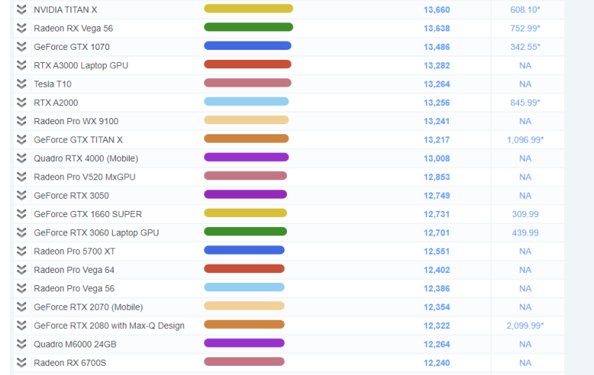Screen dimensions: 594x375
Task: Expand the GeForce RTX 2070 (Mobile) chevron
Action: (21, 307)
